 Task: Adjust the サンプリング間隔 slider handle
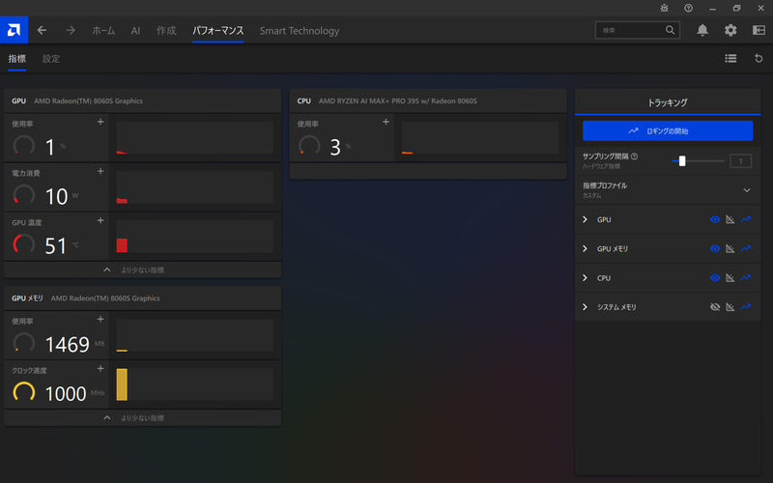tap(682, 160)
